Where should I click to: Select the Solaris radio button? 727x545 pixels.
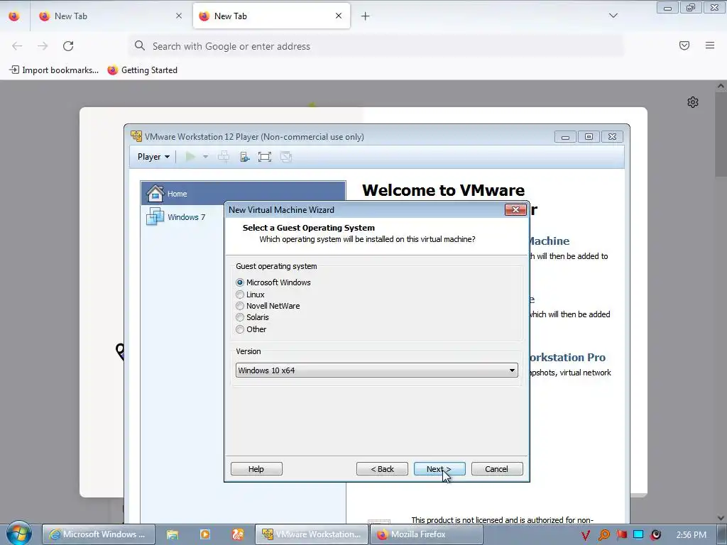coord(240,317)
